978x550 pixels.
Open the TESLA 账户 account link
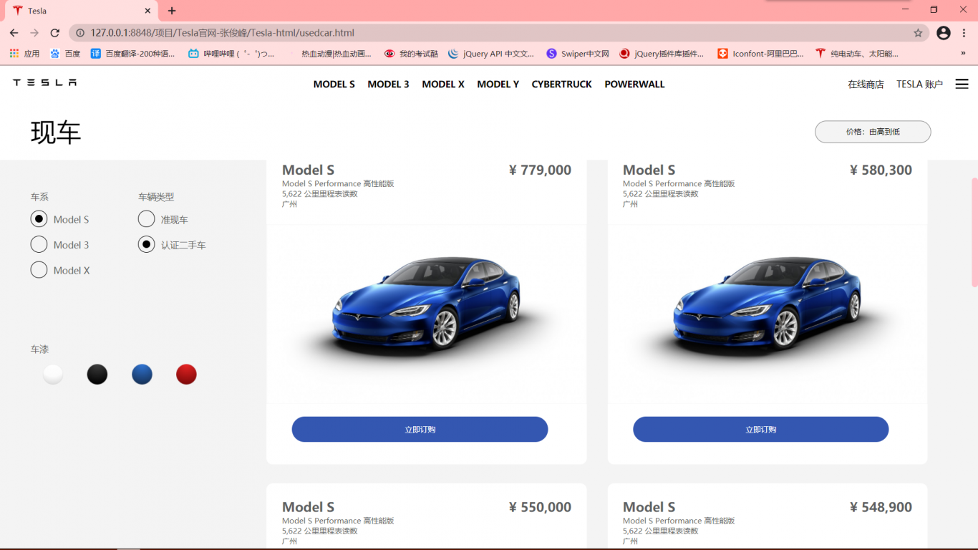[x=920, y=85]
